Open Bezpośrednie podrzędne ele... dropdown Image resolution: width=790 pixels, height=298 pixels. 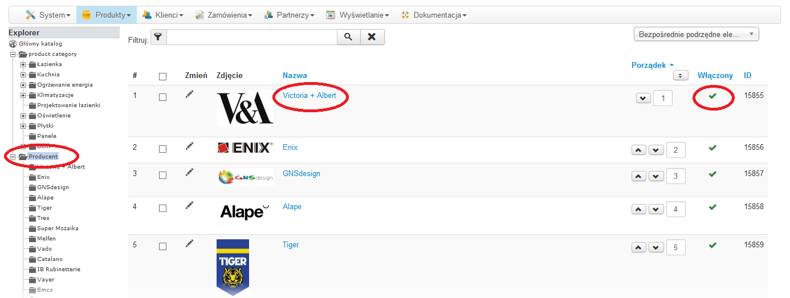(x=697, y=34)
